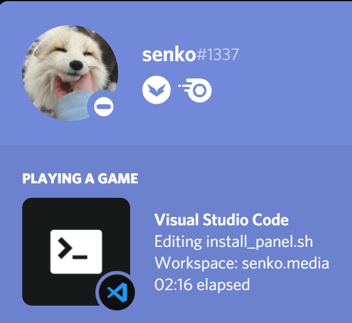Click the underscore cursor in terminal image

click(x=80, y=257)
